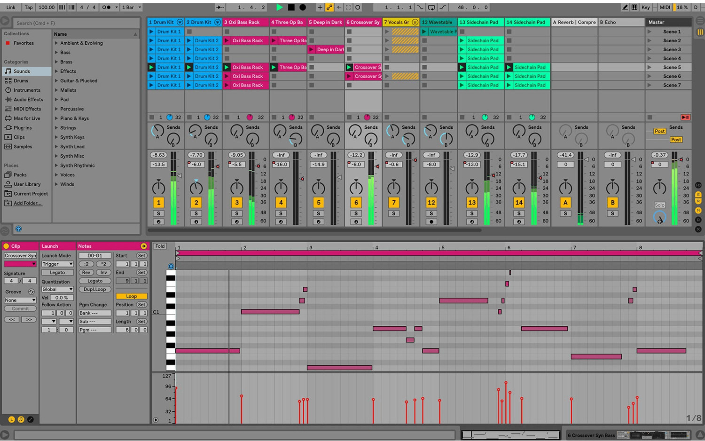This screenshot has width=705, height=441.
Task: Open the Quantization Global dropdown
Action: pos(57,289)
